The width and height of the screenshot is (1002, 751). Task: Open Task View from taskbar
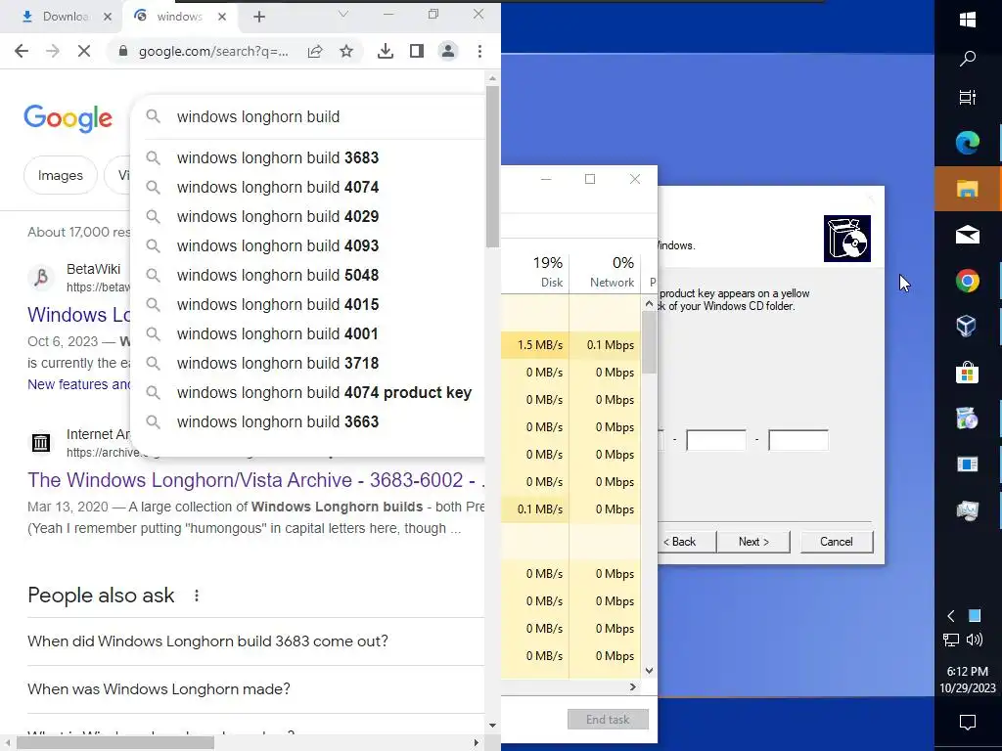coord(968,98)
